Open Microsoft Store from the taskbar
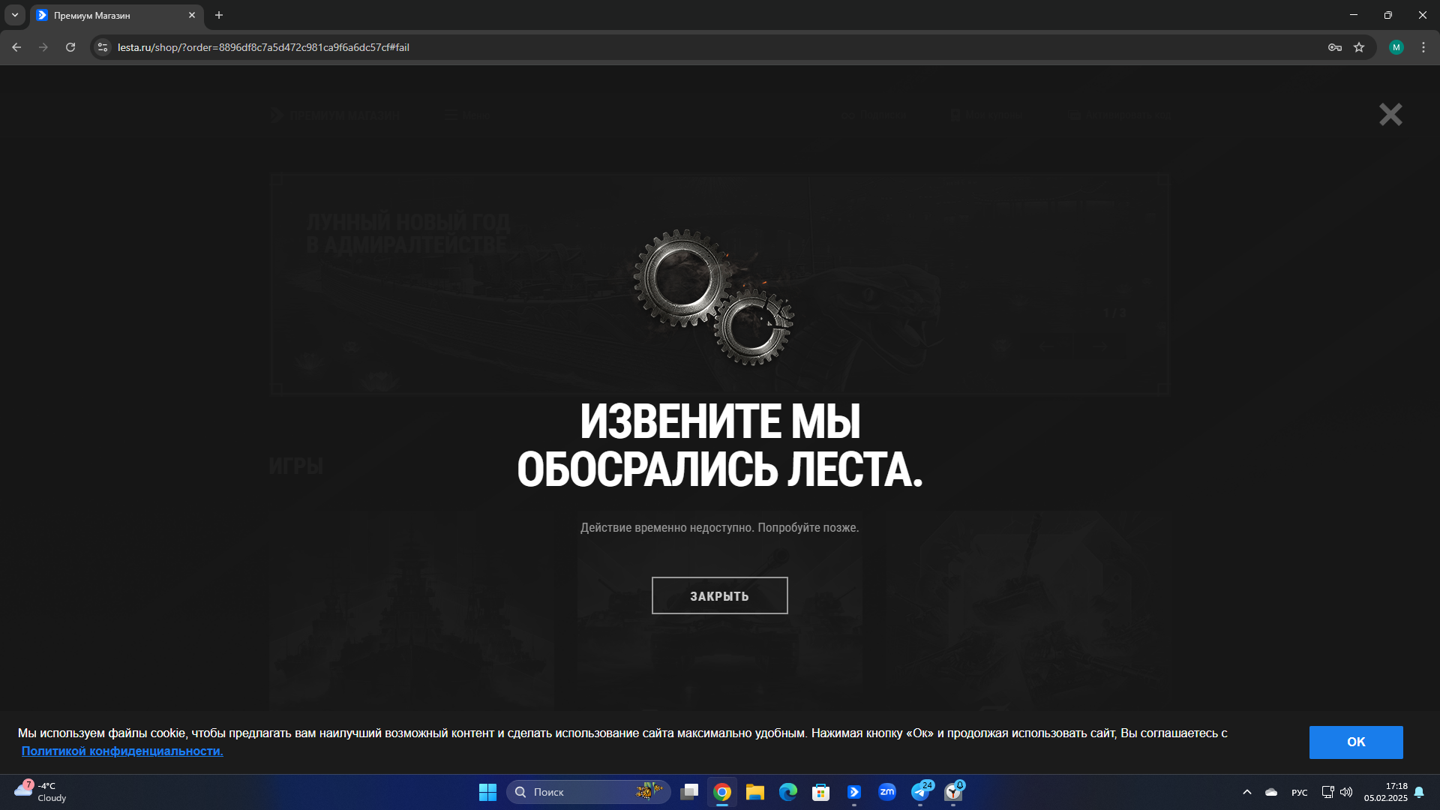1440x810 pixels. point(821,792)
